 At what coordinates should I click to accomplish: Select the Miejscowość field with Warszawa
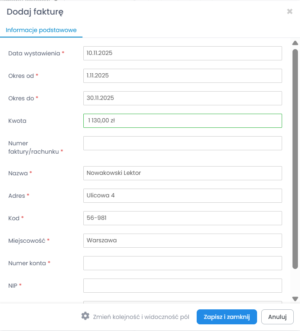(x=182, y=241)
